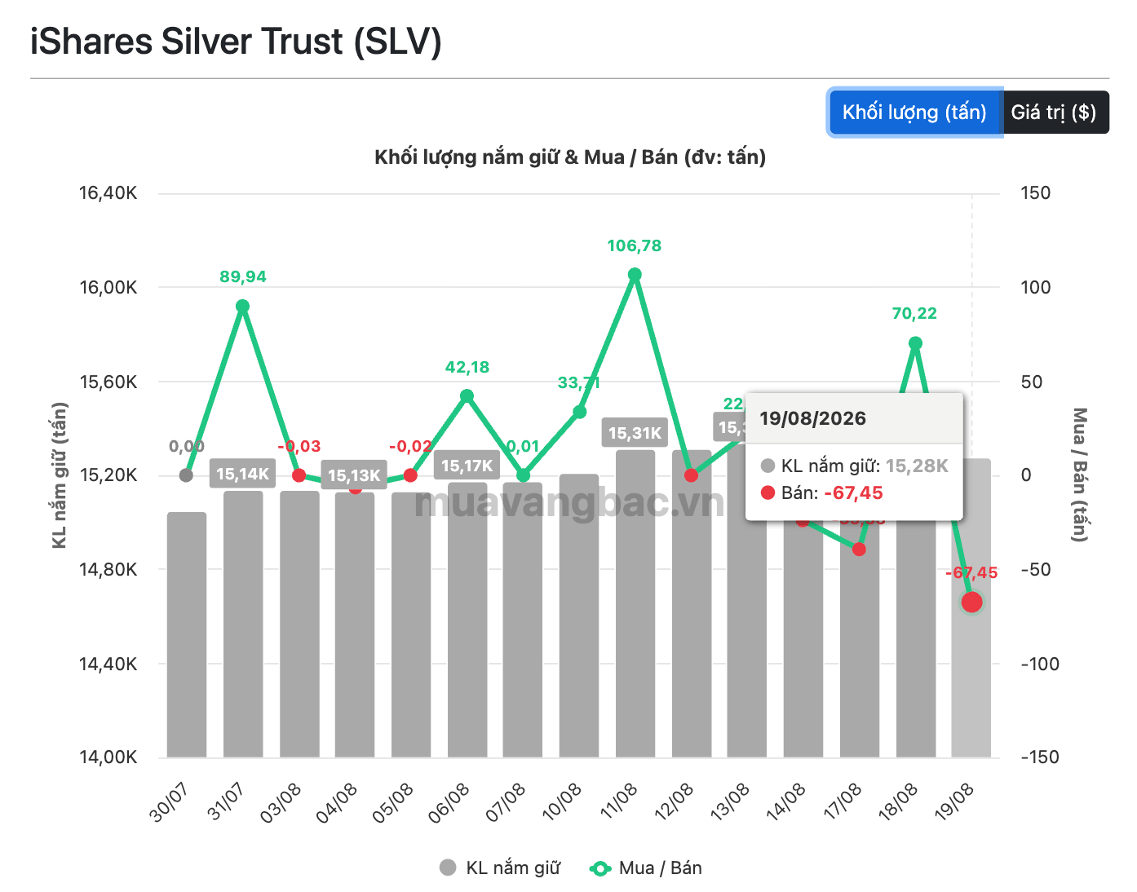Click the 30/07 holdings bar

(x=187, y=634)
